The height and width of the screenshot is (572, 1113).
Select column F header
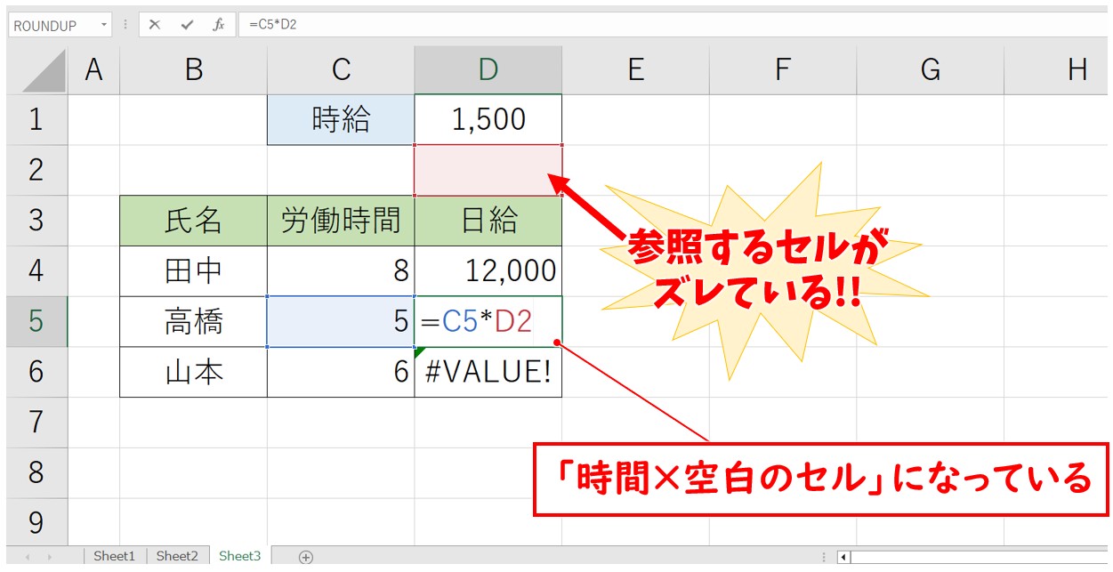point(783,70)
